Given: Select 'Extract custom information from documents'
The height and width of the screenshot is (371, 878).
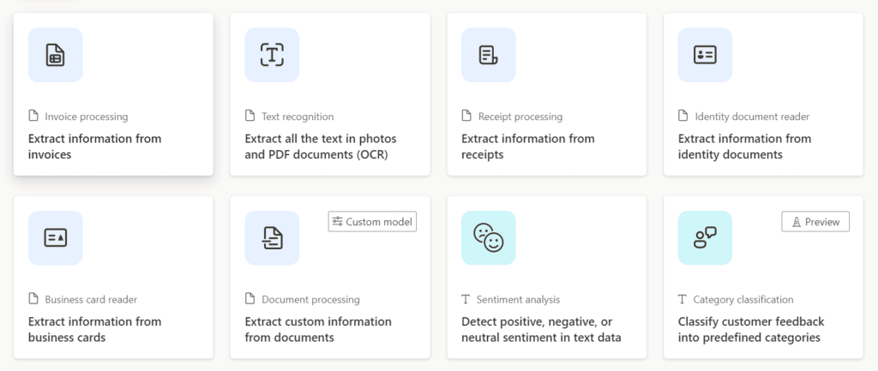Looking at the screenshot, I should pyautogui.click(x=318, y=330).
